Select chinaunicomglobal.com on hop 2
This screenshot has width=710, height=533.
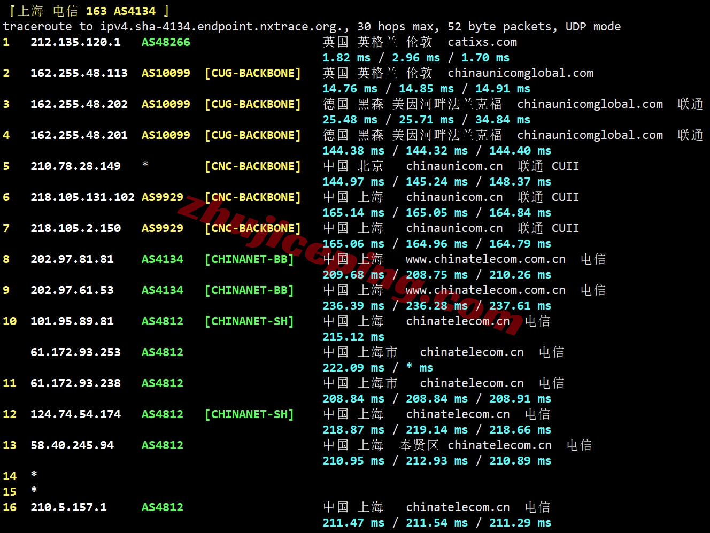(520, 73)
